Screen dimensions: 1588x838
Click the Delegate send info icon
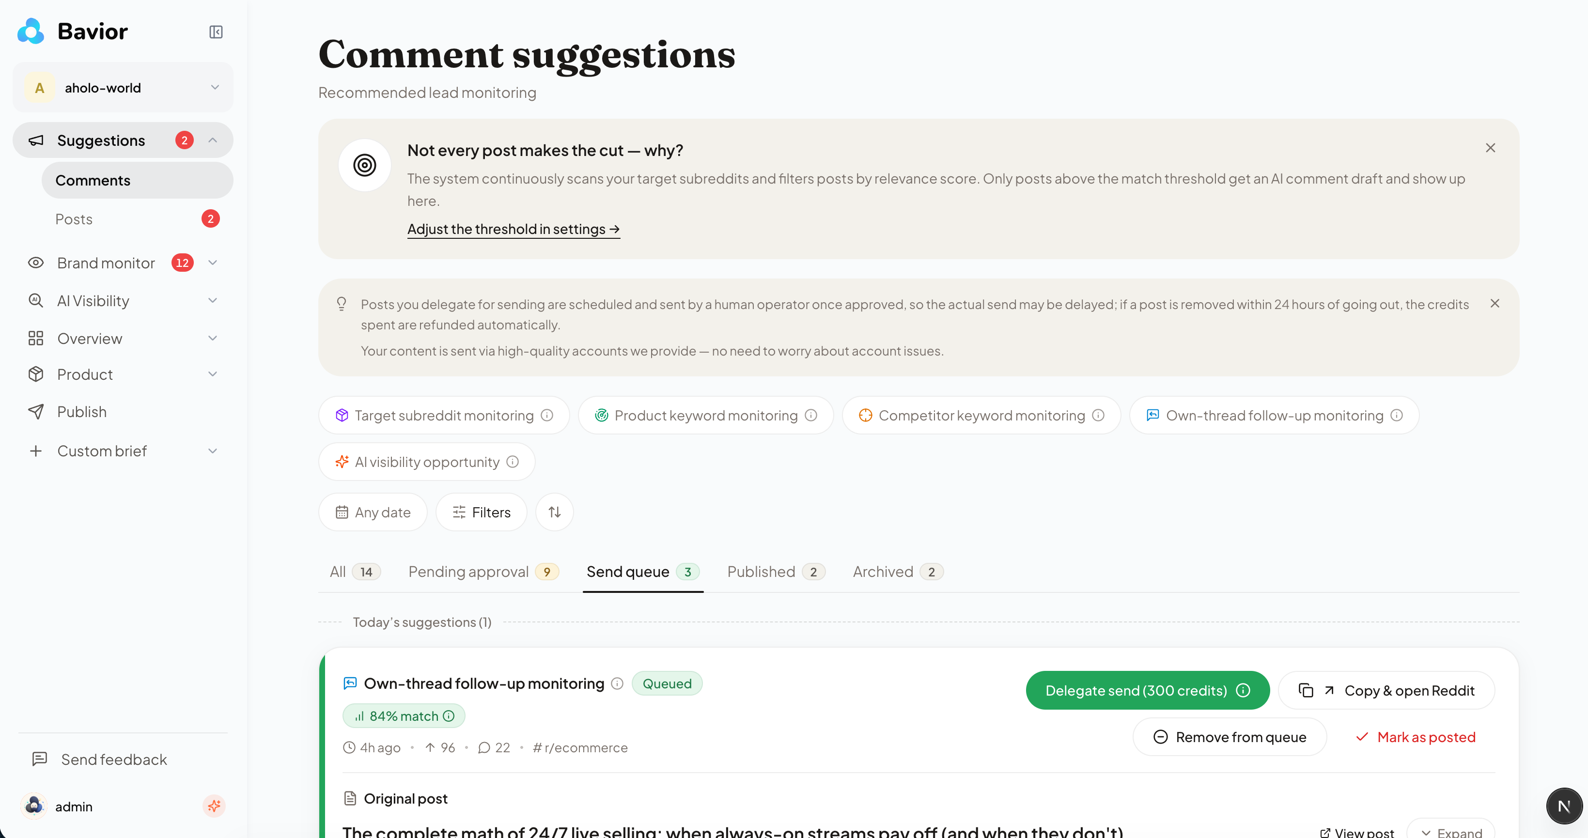coord(1244,690)
